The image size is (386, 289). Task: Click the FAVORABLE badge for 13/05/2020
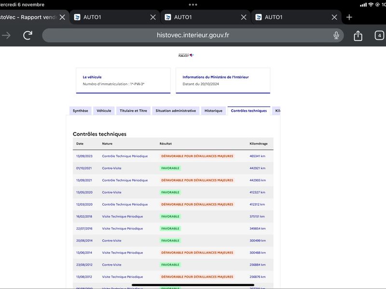[170, 192]
